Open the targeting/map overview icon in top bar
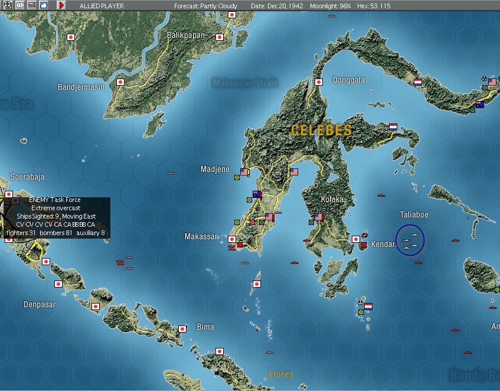500x391 pixels. (8, 5)
